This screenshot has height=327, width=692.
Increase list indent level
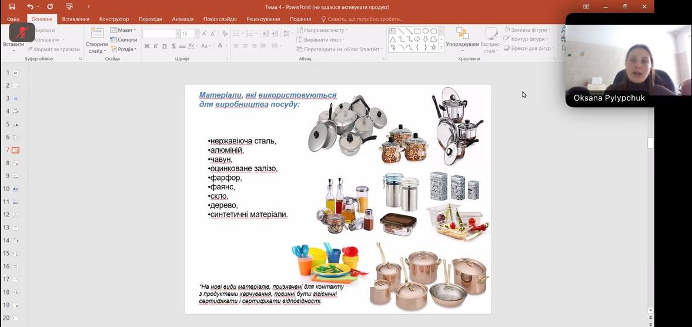pos(275,34)
